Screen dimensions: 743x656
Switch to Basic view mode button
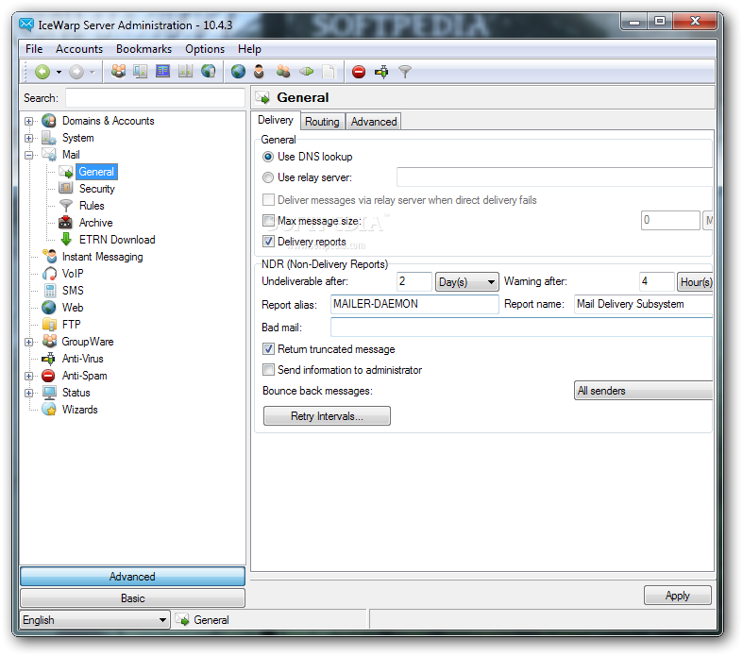pyautogui.click(x=133, y=598)
